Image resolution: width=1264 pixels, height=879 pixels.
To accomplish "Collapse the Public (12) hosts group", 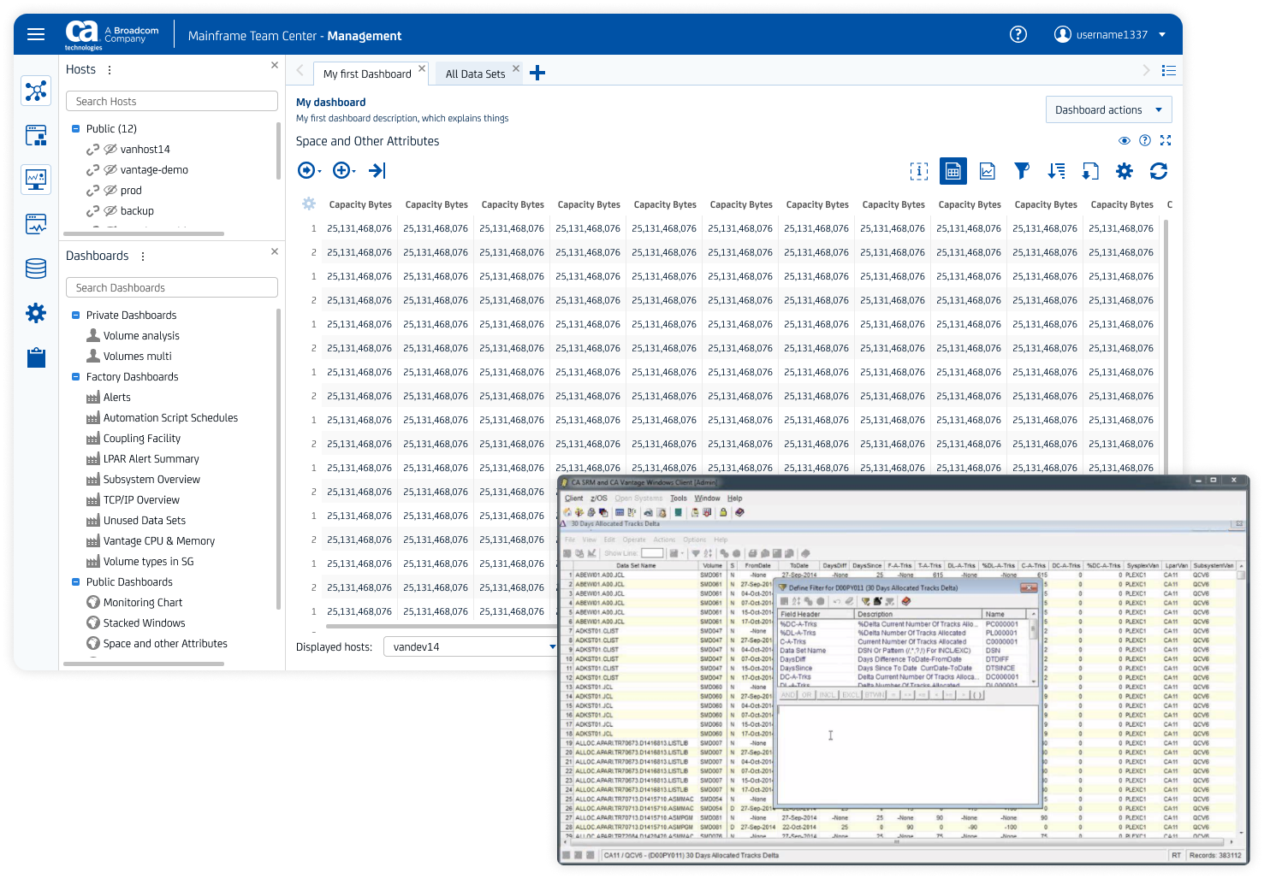I will [x=75, y=129].
